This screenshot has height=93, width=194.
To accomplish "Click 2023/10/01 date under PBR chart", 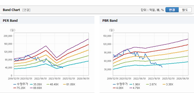I will [x=154, y=79].
